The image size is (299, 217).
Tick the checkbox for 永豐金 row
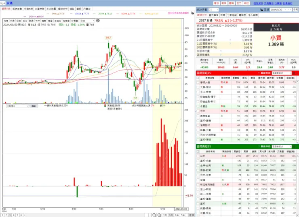click(x=198, y=106)
